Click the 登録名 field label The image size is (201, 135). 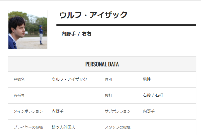point(19,80)
